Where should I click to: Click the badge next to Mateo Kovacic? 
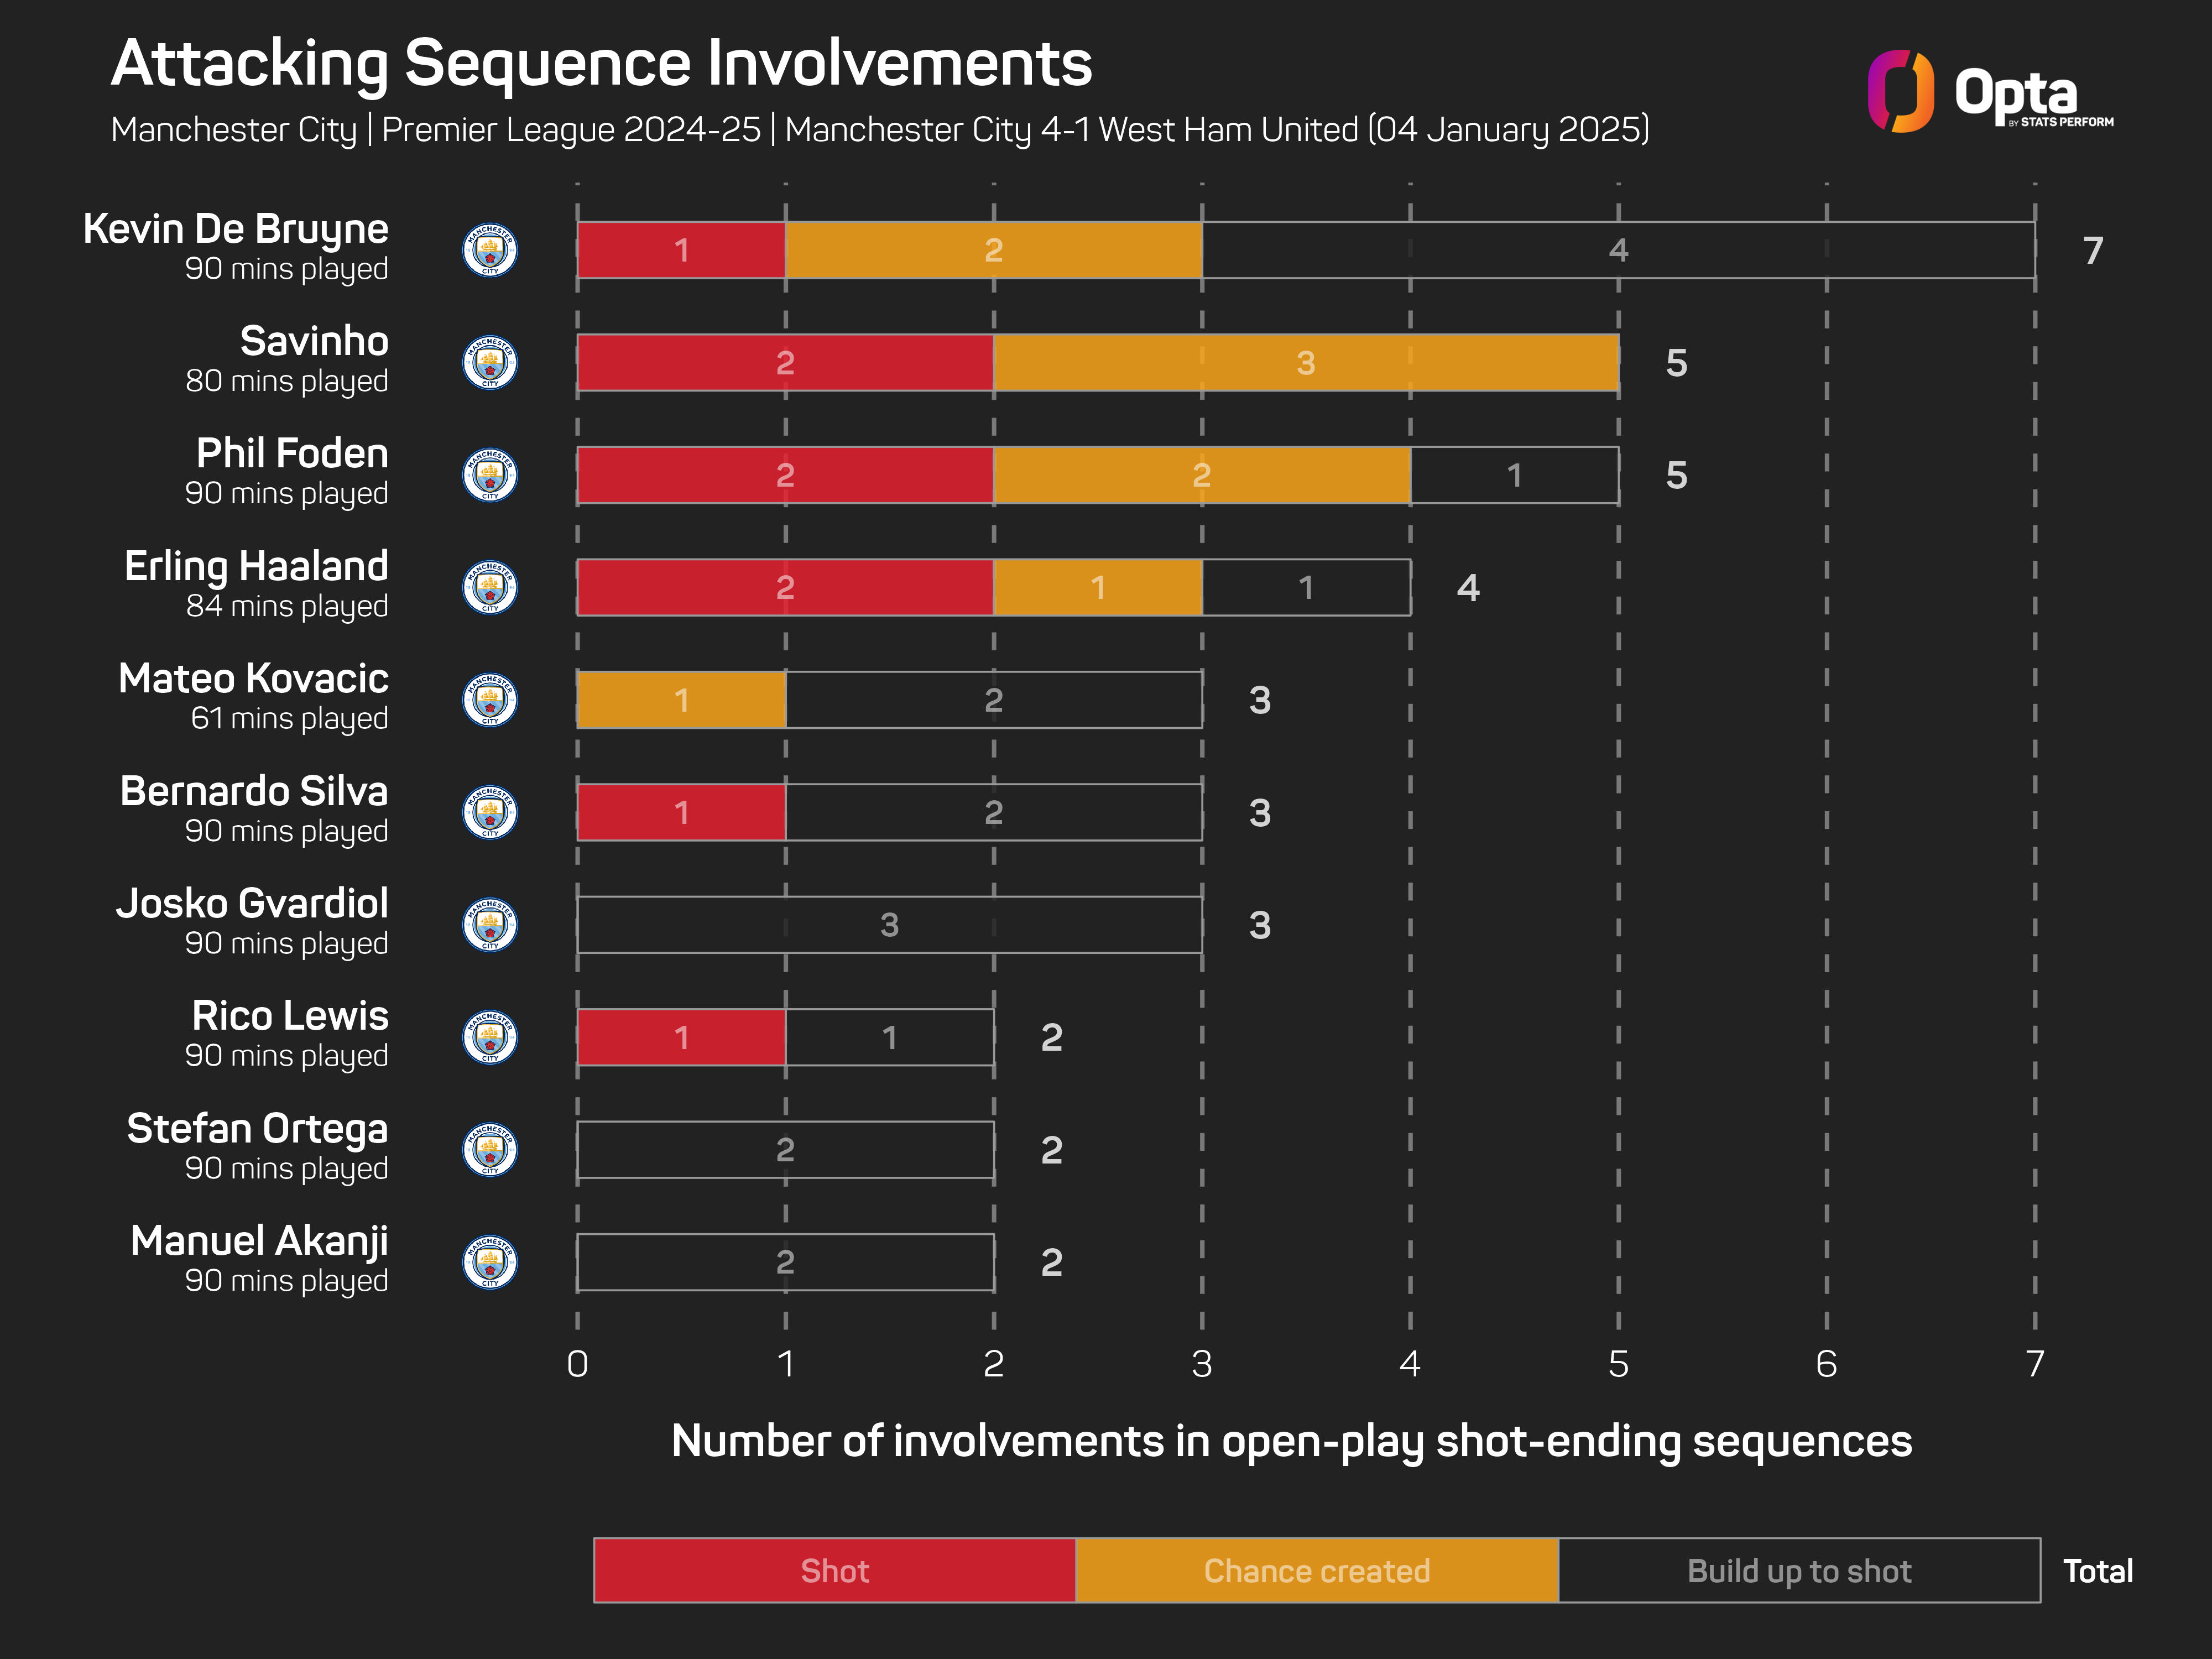click(x=490, y=700)
